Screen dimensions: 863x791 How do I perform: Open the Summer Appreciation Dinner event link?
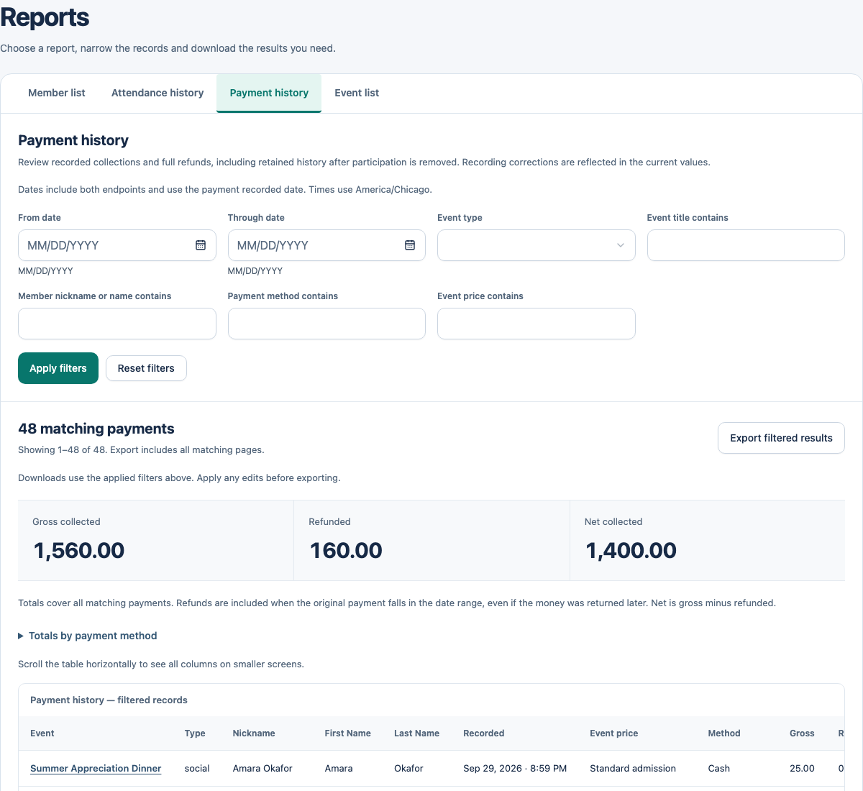click(96, 768)
